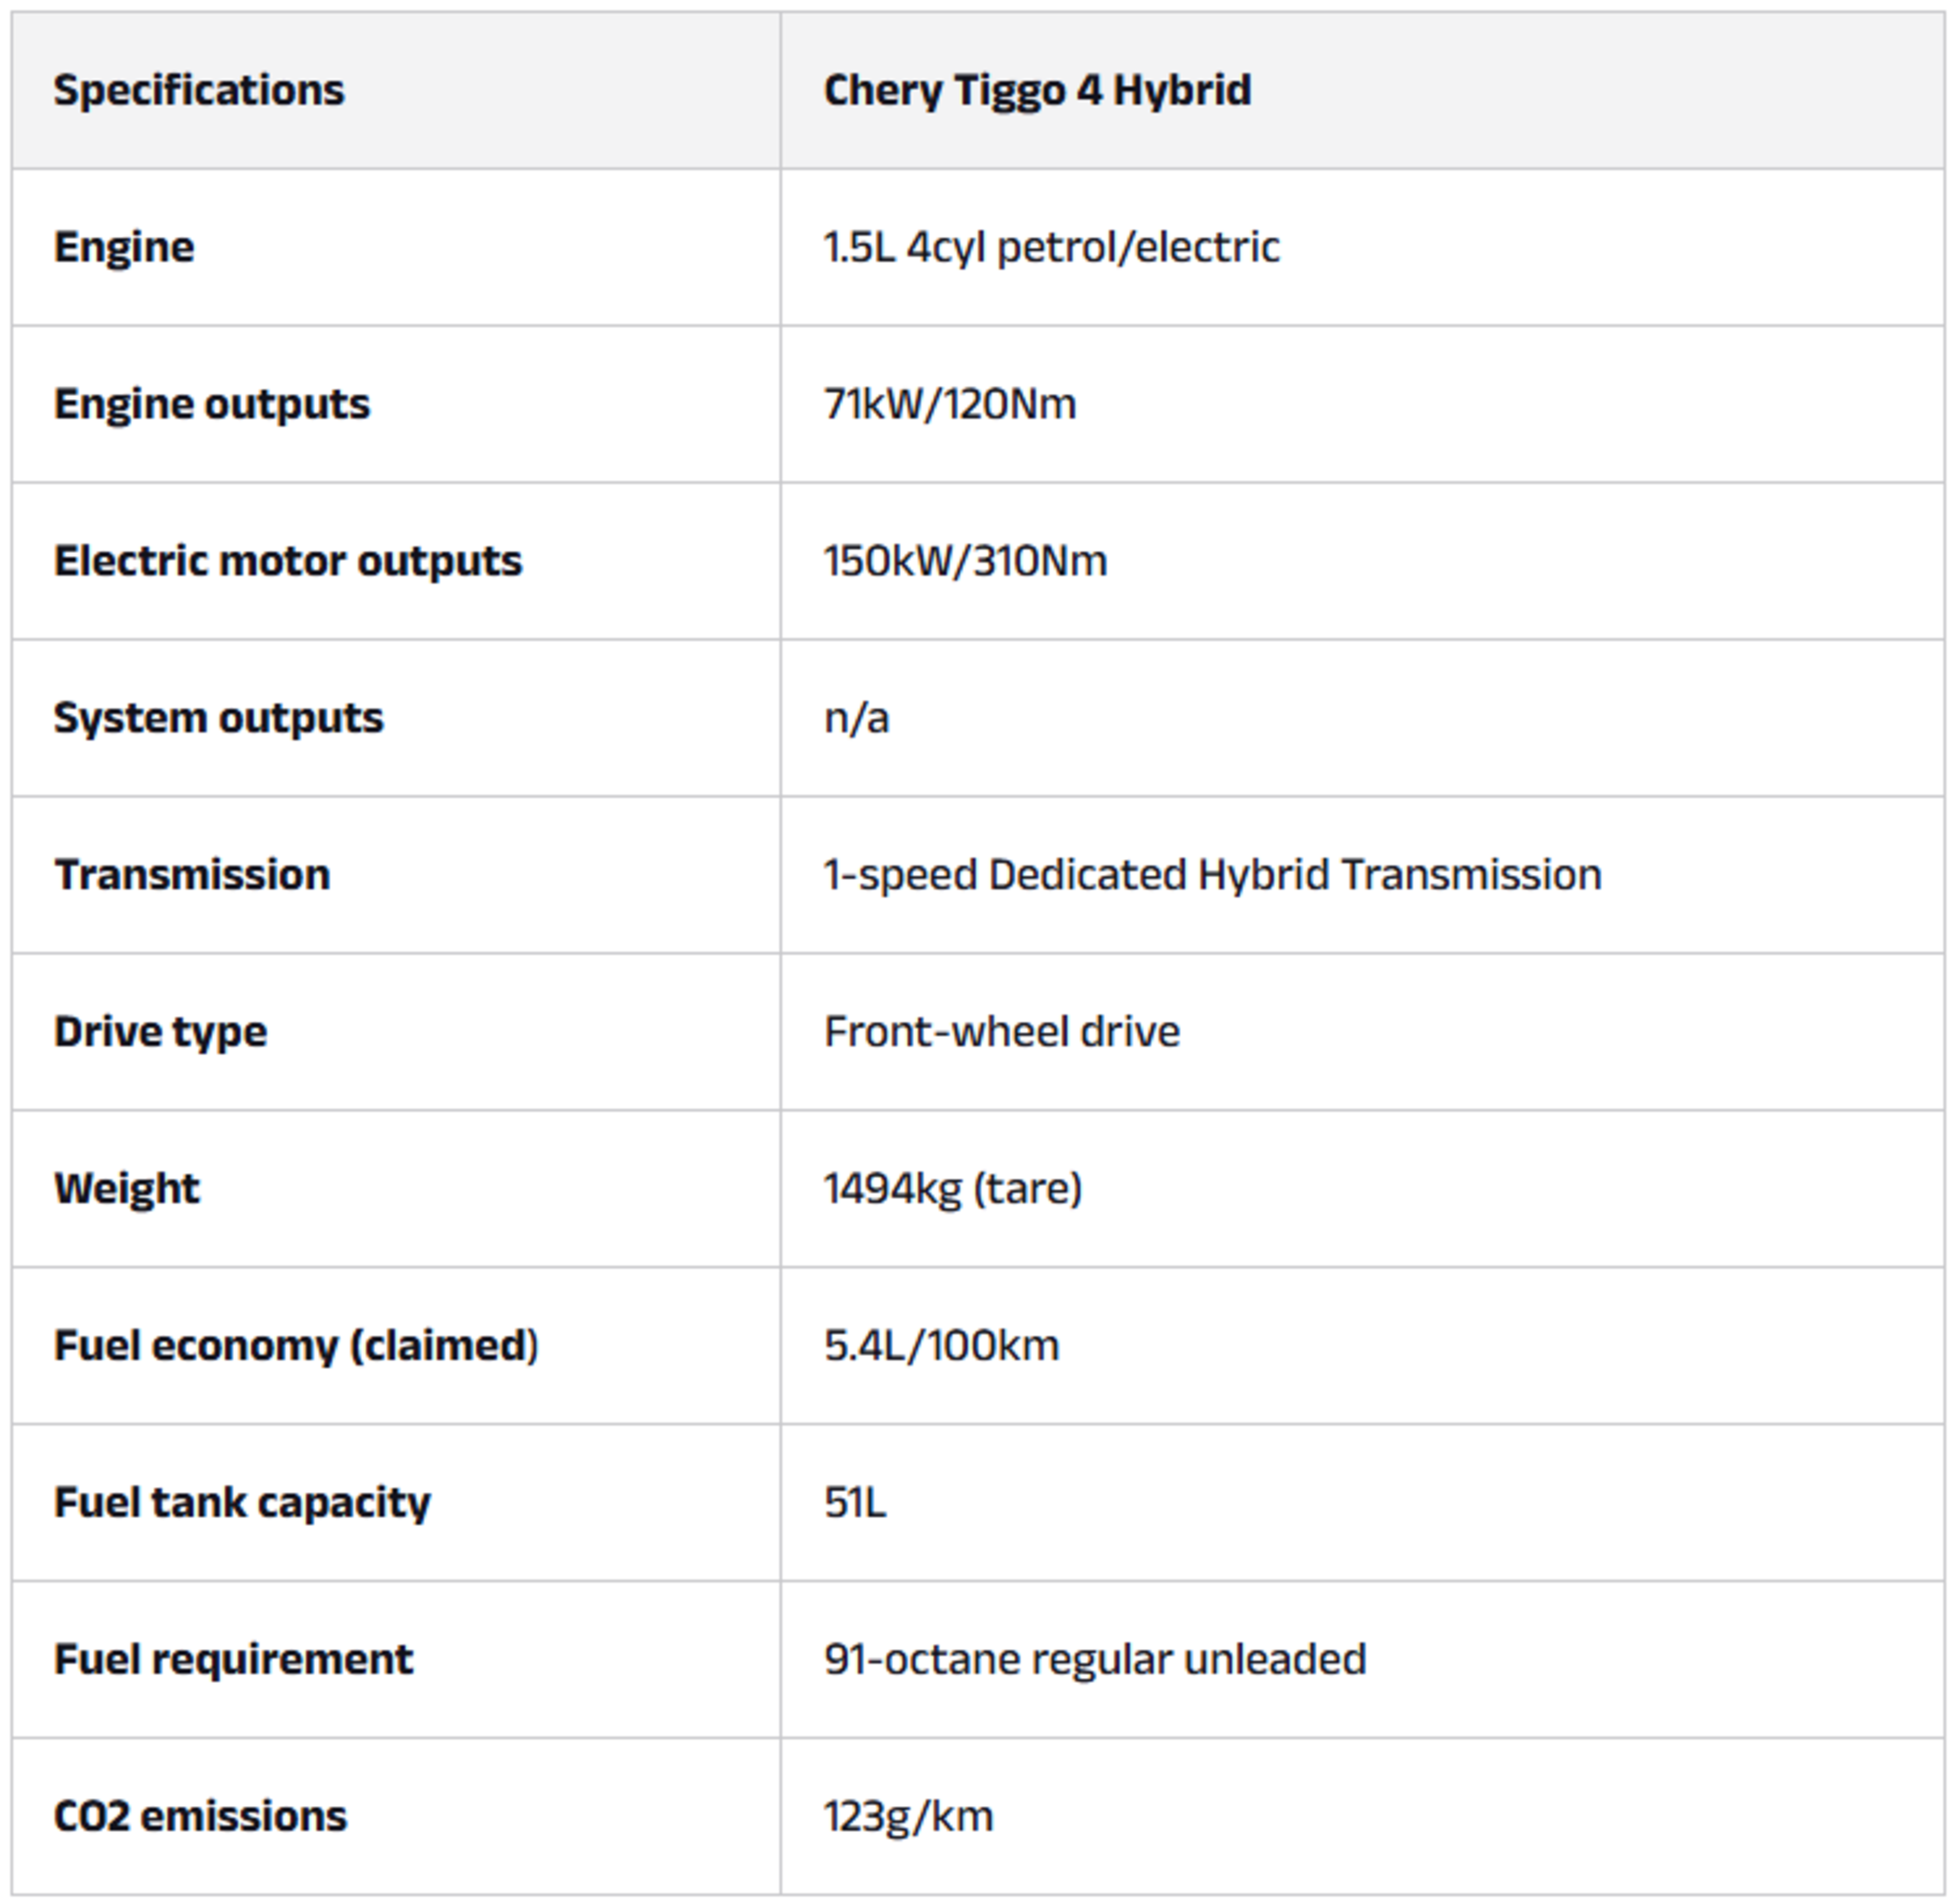This screenshot has width=1954, height=1904.
Task: Click the 5.4L/100km value
Action: coord(941,1346)
